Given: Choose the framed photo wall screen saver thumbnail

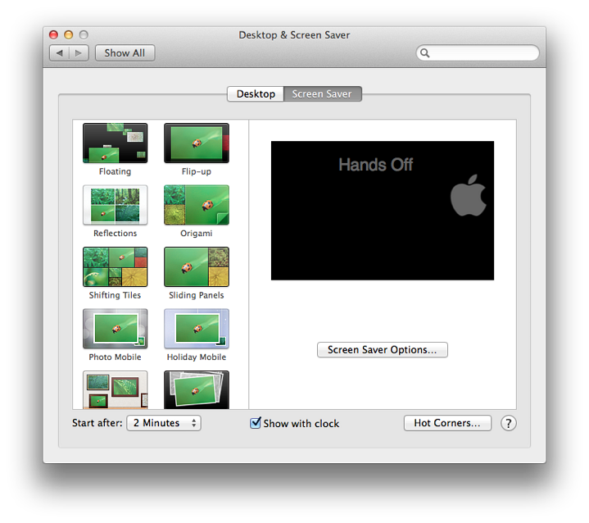Looking at the screenshot, I should point(115,389).
